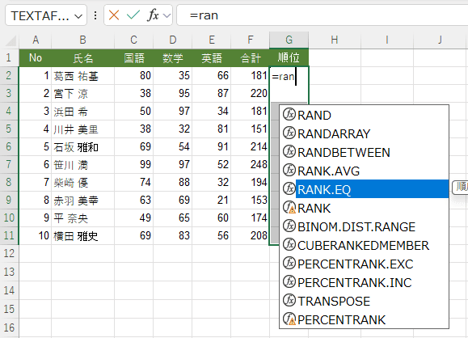
Task: Click the warning fx icon beside PERCENTRANK
Action: pyautogui.click(x=289, y=319)
